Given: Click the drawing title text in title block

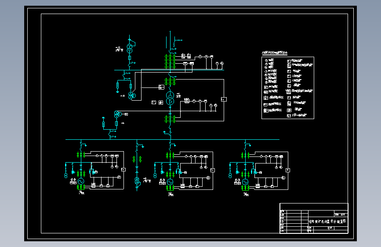Looking at the screenshot, I should [327, 222].
